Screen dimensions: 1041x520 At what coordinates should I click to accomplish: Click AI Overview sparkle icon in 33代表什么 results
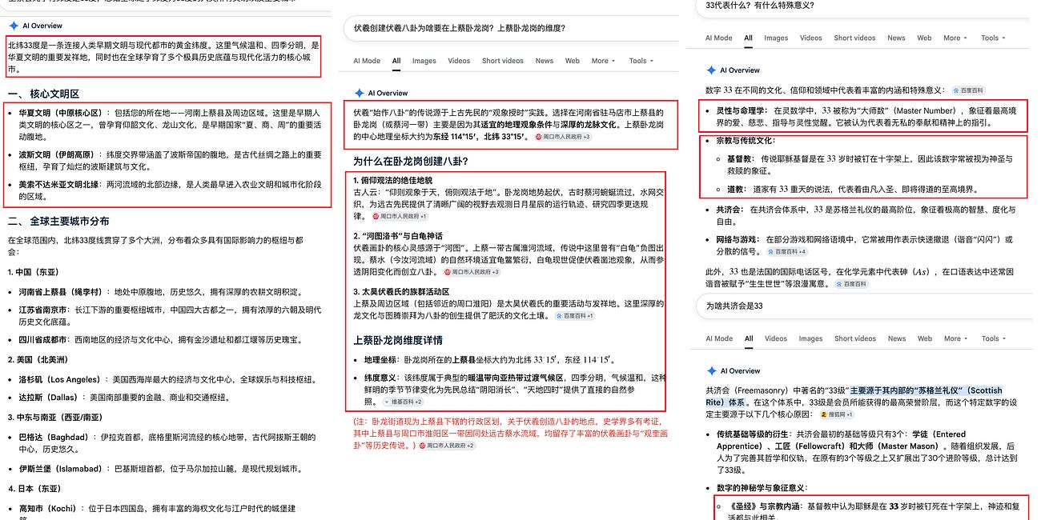click(710, 70)
